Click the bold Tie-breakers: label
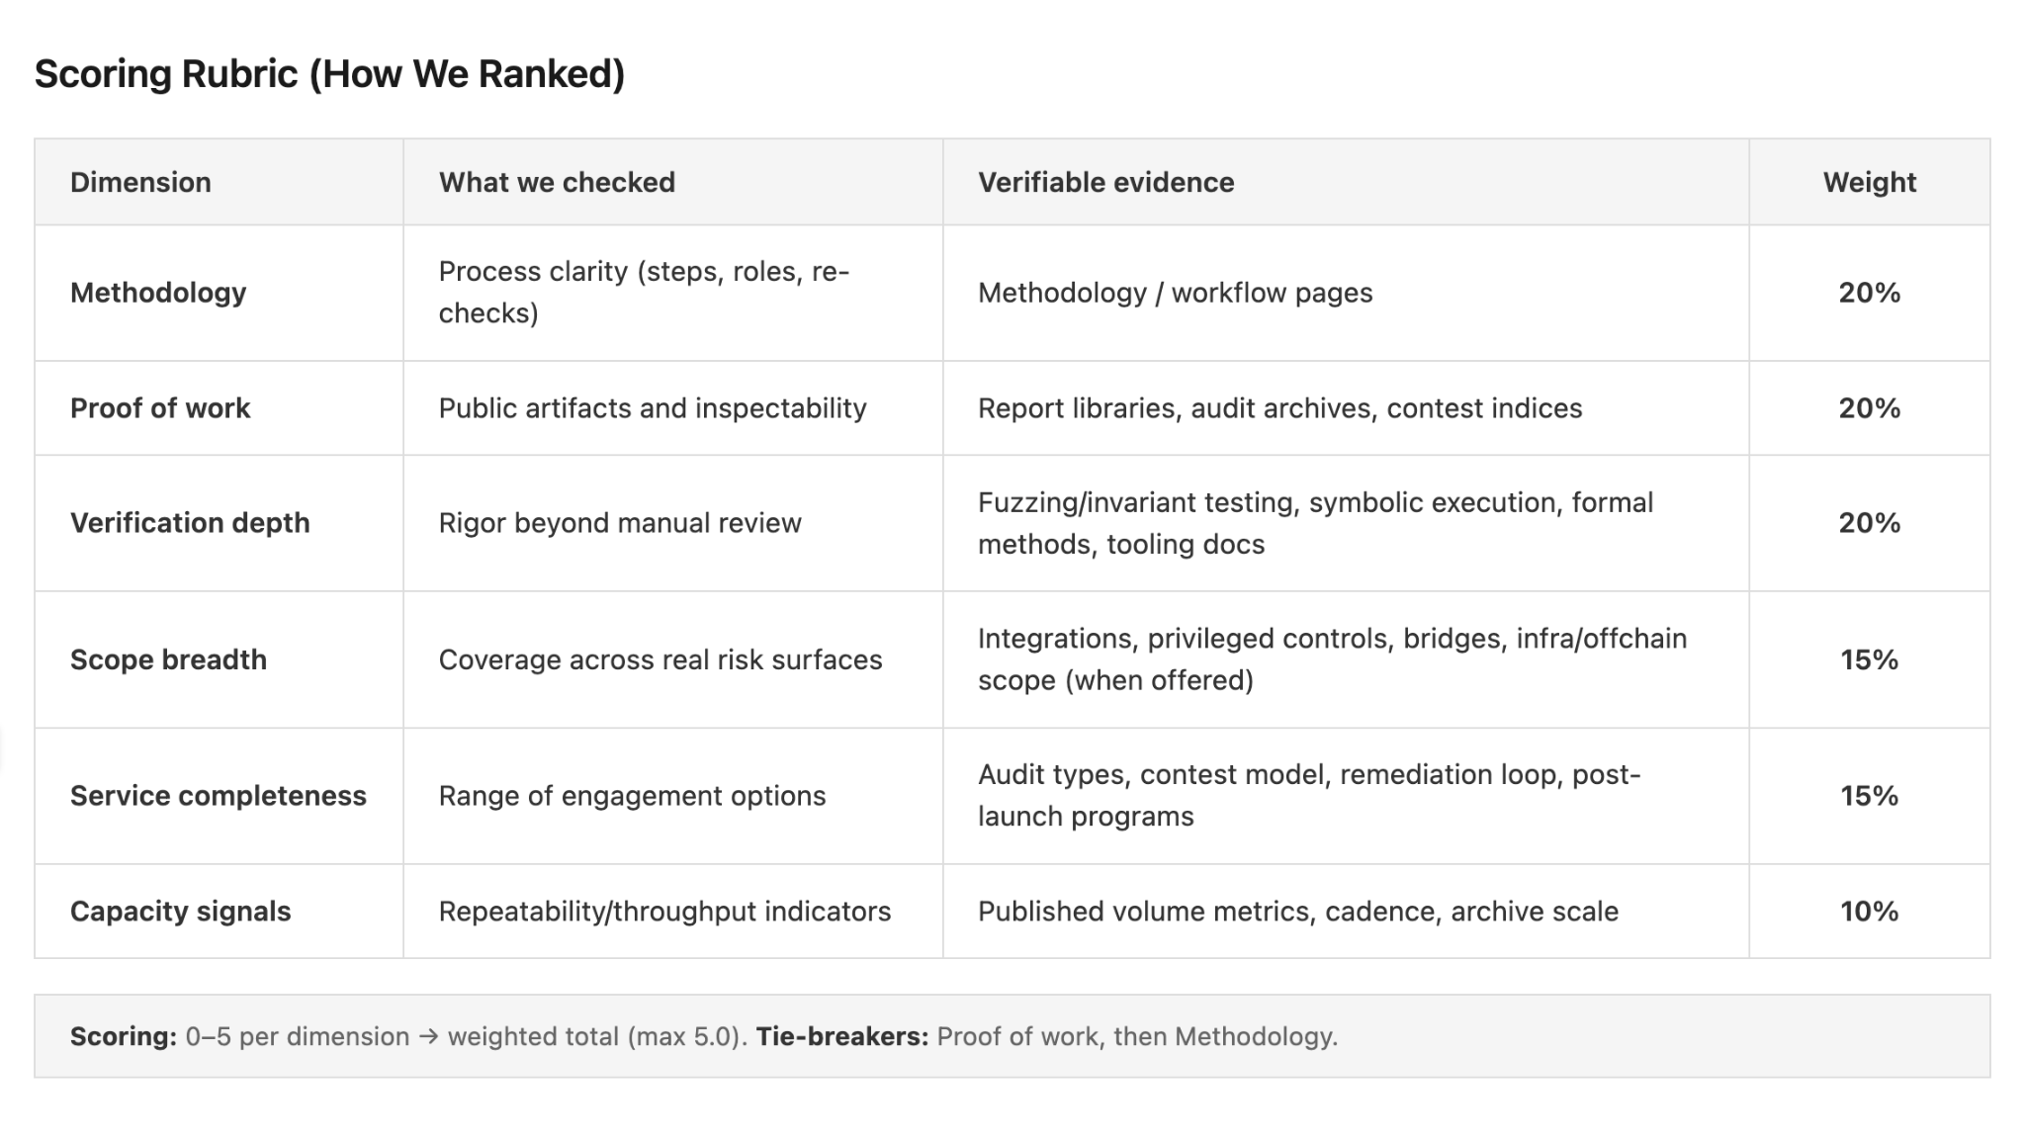The height and width of the screenshot is (1140, 2025). 841,1036
